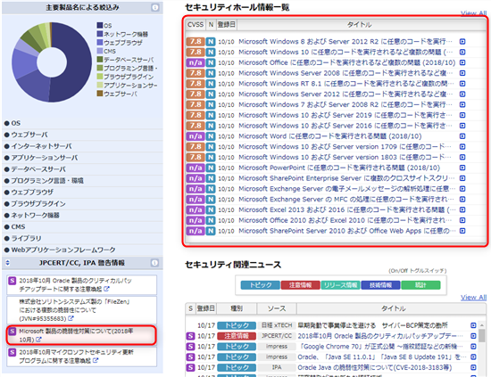491x377 pixels.
Task: Open external link icon of FileZen JVN#95355683
Action: coord(71,318)
